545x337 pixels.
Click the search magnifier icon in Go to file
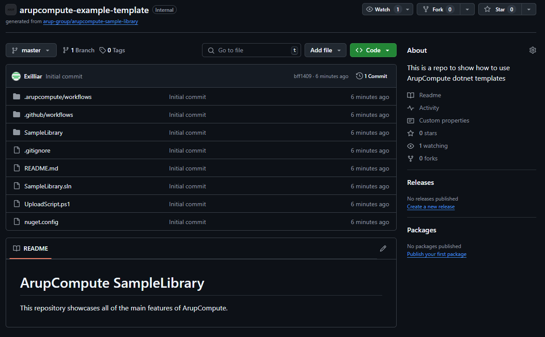(211, 50)
